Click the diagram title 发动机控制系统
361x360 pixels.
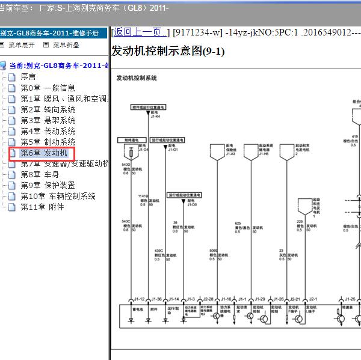tap(137, 78)
